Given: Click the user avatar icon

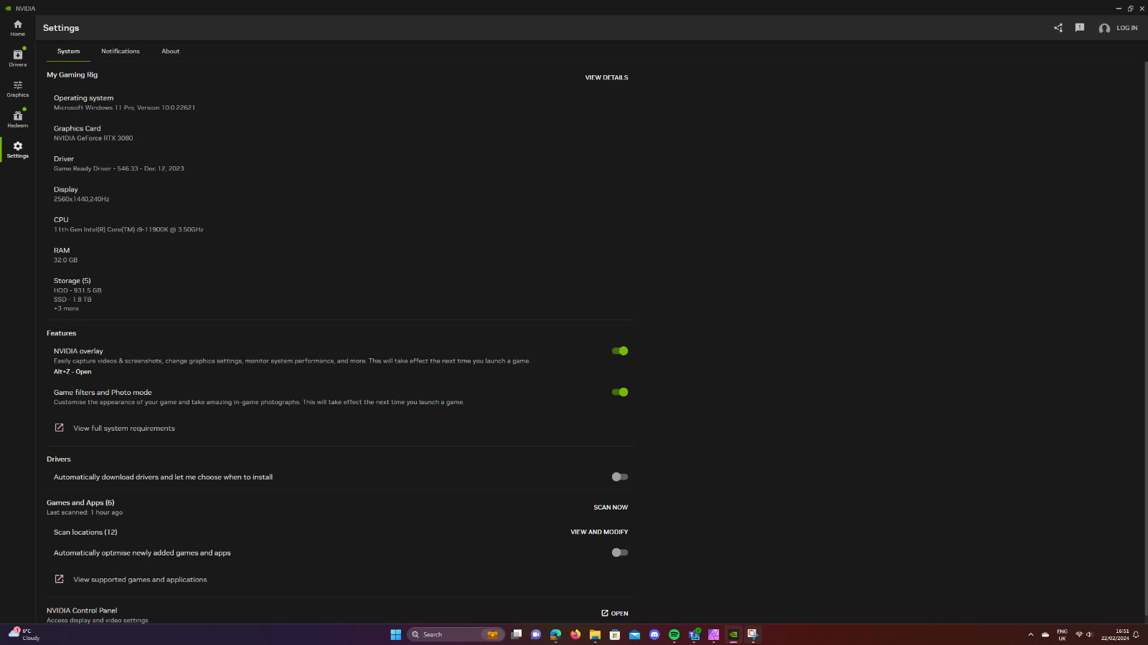Looking at the screenshot, I should click(1104, 29).
